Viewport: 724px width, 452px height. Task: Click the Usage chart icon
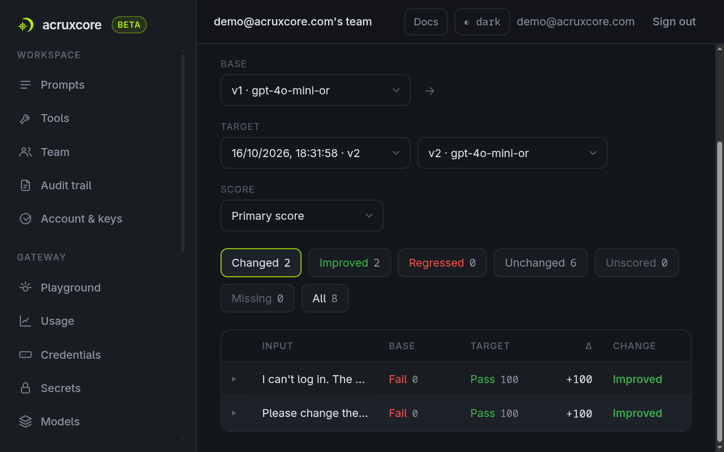(25, 321)
